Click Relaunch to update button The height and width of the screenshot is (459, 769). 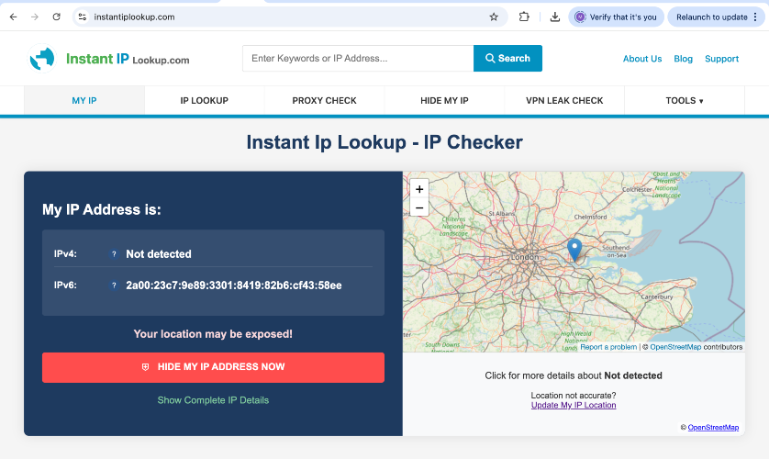(715, 17)
